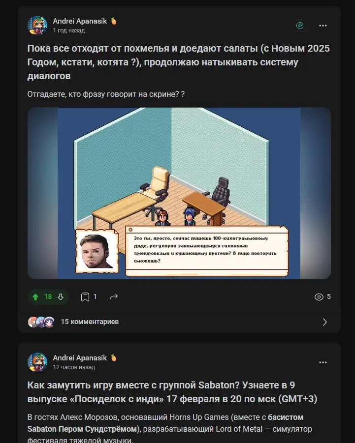The height and width of the screenshot is (443, 355).
Task: Open three-dot menu of first post
Action: (x=323, y=26)
